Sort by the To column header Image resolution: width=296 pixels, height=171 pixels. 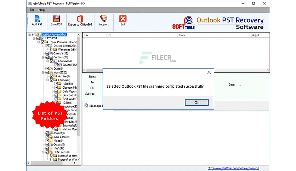coord(142,35)
